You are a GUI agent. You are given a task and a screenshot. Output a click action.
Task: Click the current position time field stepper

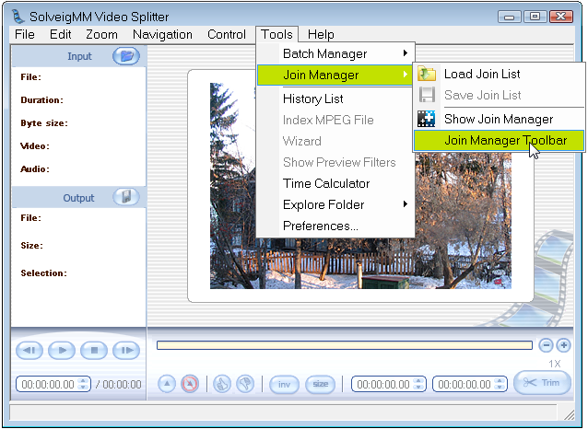tap(84, 384)
